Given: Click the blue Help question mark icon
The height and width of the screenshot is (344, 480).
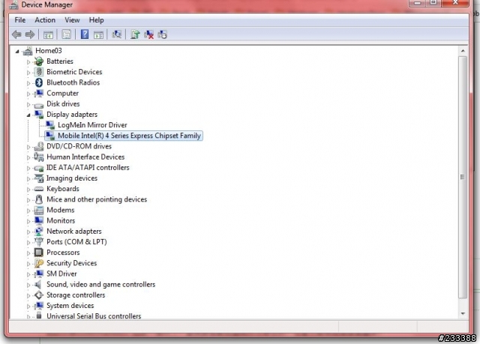Looking at the screenshot, I should click(85, 34).
